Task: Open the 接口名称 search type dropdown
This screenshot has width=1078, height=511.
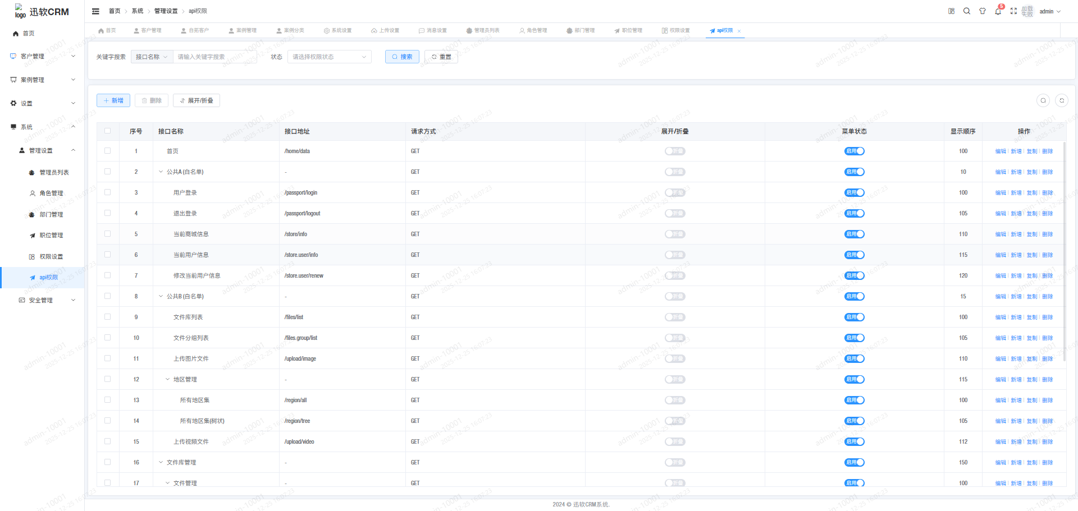Action: click(x=152, y=57)
